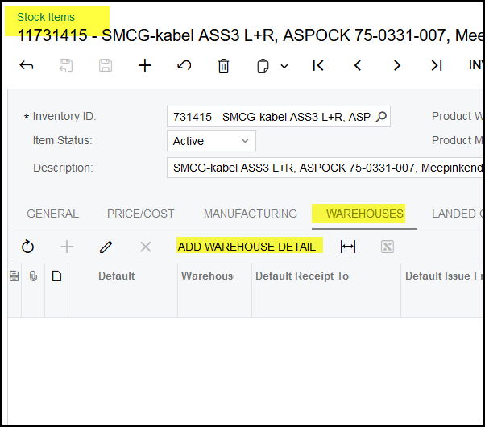Click the Cancel undo icon in the toolbar
The image size is (485, 427).
click(184, 66)
